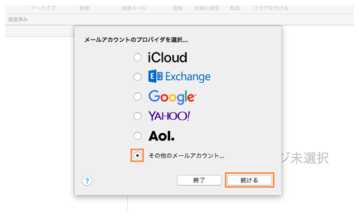
Task: Open the 送信済み mailbox in favorites bar
Action: pos(18,20)
